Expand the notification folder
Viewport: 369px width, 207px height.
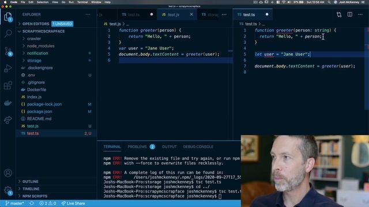[37, 53]
